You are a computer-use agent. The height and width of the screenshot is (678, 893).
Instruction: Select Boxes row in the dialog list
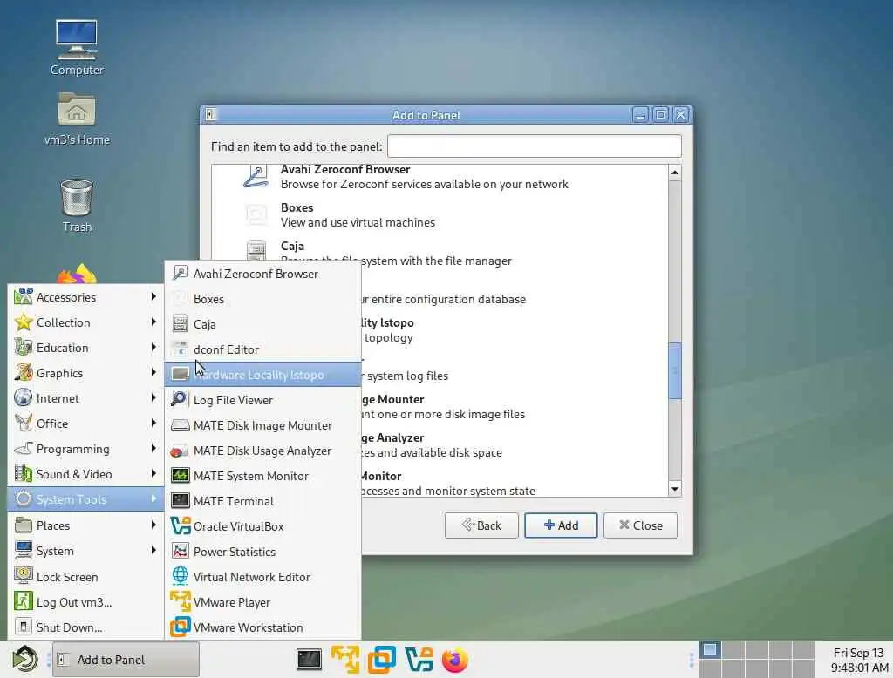440,215
